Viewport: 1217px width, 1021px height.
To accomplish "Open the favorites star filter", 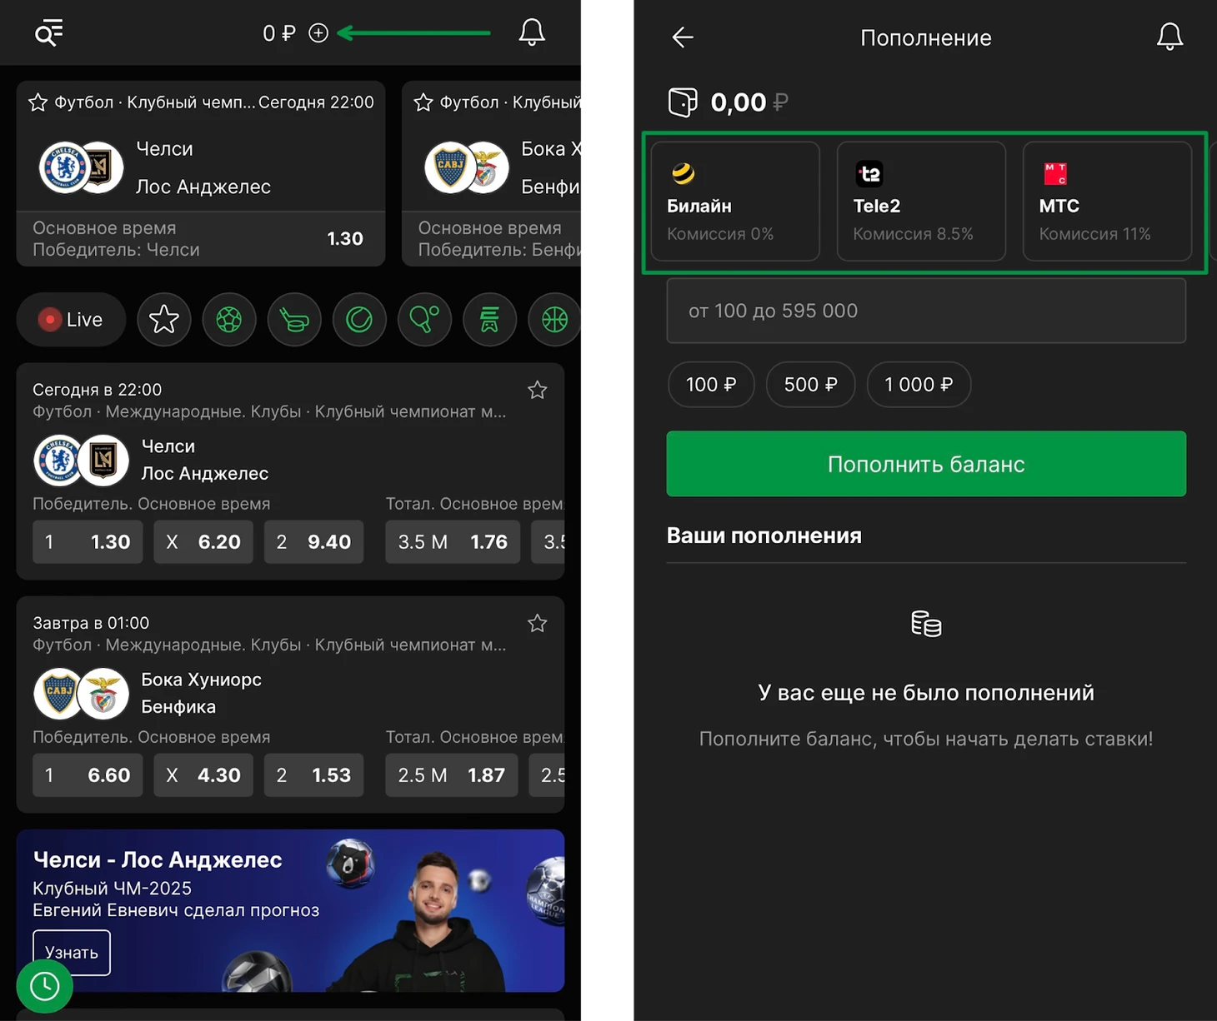I will (x=164, y=319).
